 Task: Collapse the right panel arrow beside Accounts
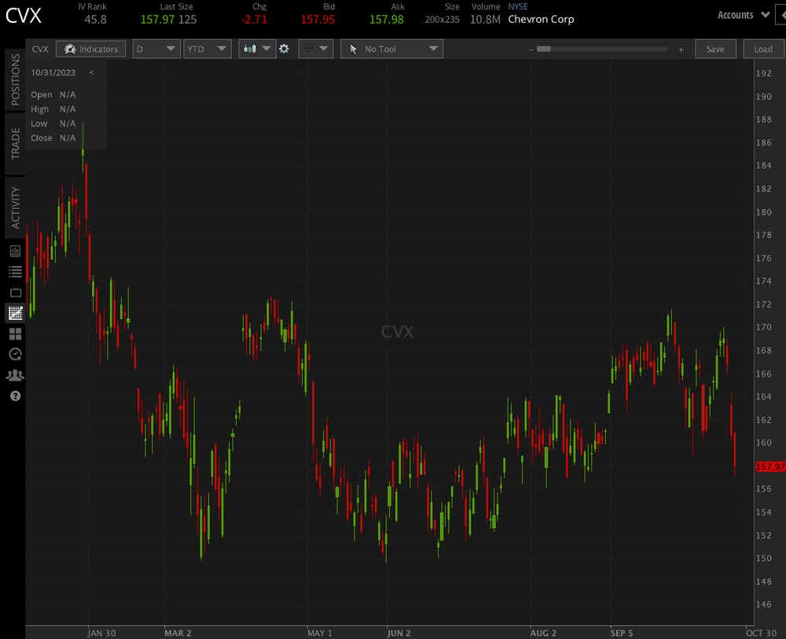(x=781, y=15)
